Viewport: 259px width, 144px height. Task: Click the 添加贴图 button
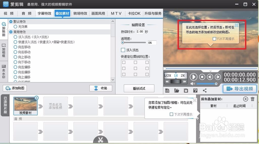tap(15, 88)
